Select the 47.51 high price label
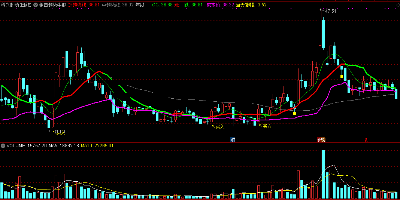Image resolution: width=400 pixels, height=200 pixels. click(331, 11)
